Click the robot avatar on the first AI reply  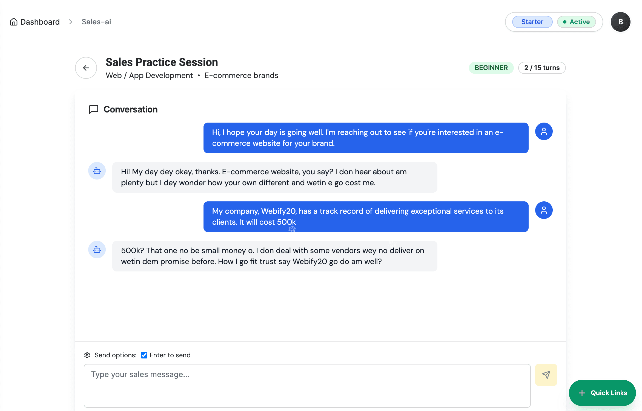pyautogui.click(x=97, y=171)
